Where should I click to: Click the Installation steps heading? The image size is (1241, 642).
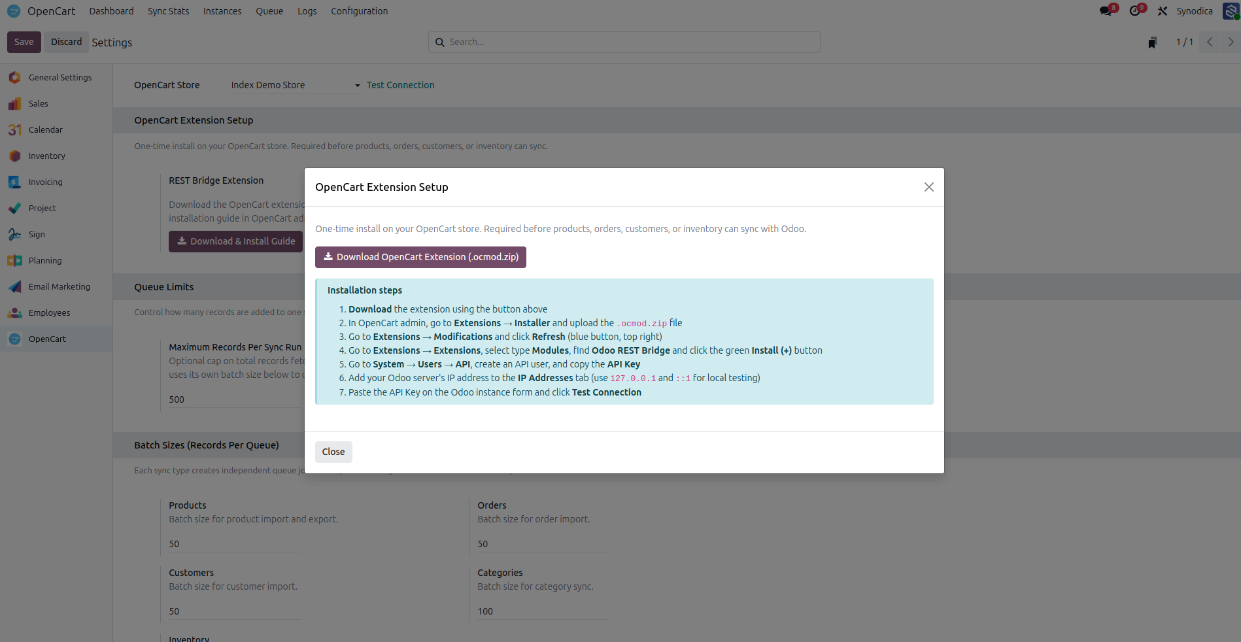coord(365,290)
